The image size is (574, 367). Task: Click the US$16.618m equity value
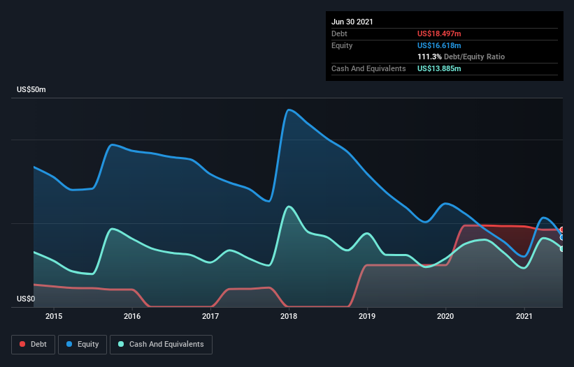(439, 45)
